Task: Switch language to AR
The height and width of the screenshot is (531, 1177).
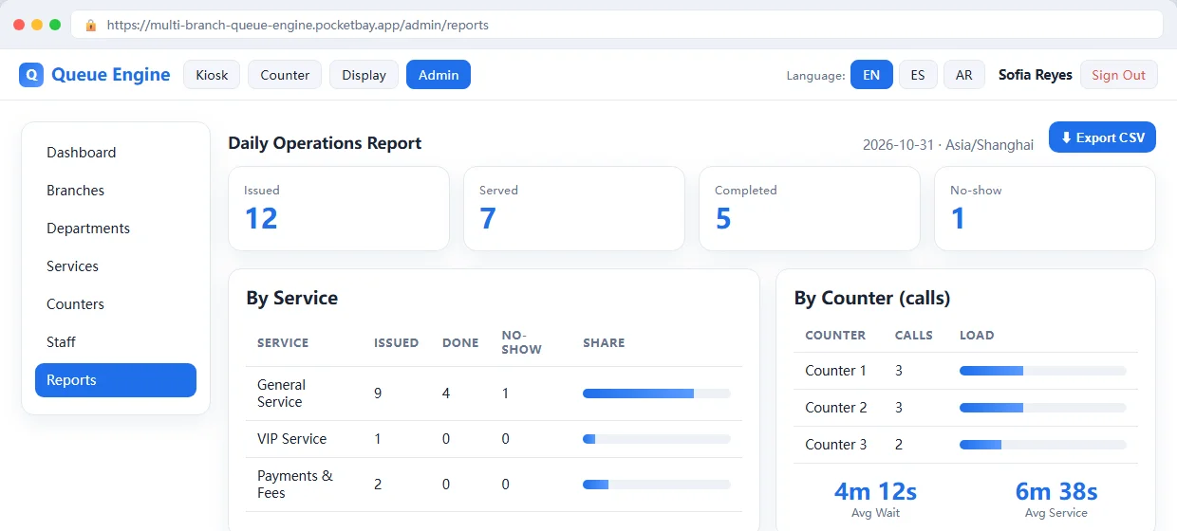Action: pos(963,75)
